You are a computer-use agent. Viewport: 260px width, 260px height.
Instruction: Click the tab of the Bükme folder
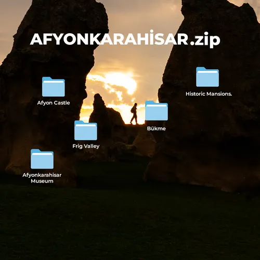pos(150,102)
